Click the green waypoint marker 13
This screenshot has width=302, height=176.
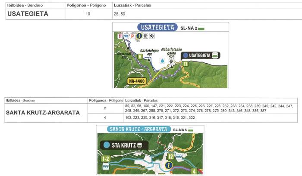(185, 64)
